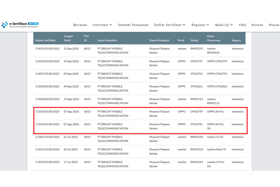Click model cell RMX5313
The height and width of the screenshot is (187, 280).
pos(197,150)
